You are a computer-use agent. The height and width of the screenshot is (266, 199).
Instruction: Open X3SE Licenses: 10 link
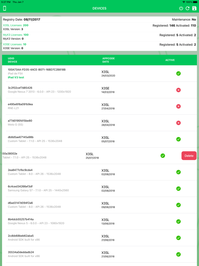coord(15,44)
